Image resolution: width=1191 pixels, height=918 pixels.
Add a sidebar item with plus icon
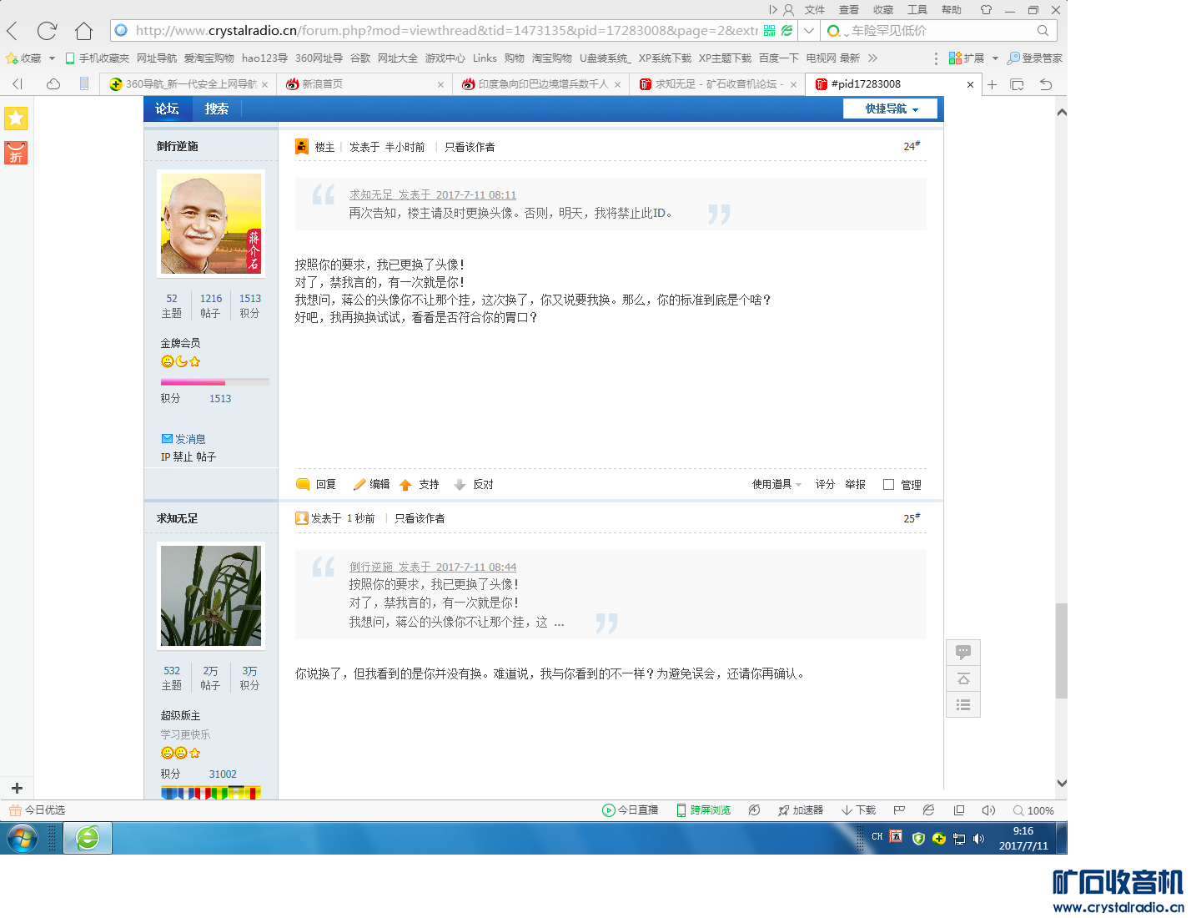[x=17, y=788]
